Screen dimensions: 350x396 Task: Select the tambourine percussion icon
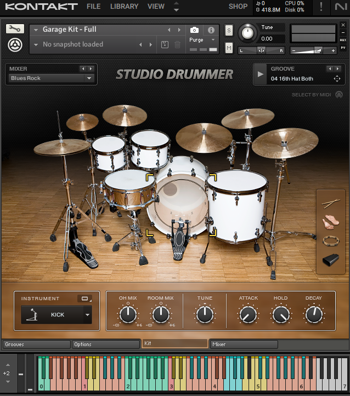331,241
